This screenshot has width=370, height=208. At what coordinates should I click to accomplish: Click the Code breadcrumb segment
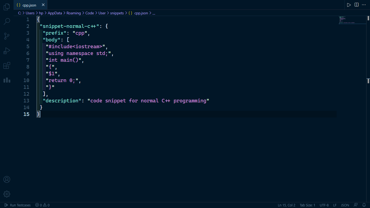pyautogui.click(x=90, y=13)
